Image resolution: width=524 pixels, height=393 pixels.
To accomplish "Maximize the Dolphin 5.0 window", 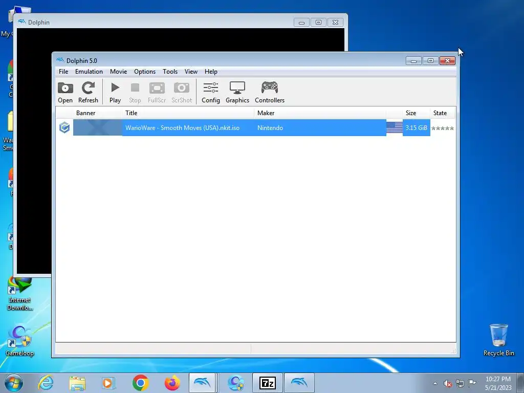I will 430,60.
